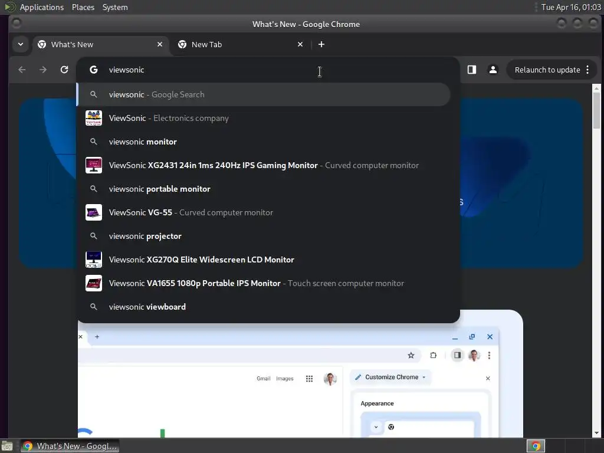
Task: Click Chrome icon in bottom-right tray
Action: 536,446
